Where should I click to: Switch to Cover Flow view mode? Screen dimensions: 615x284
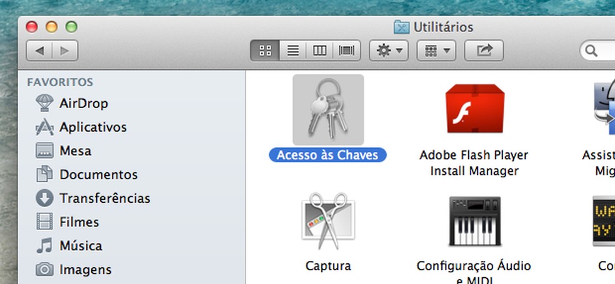pyautogui.click(x=347, y=51)
